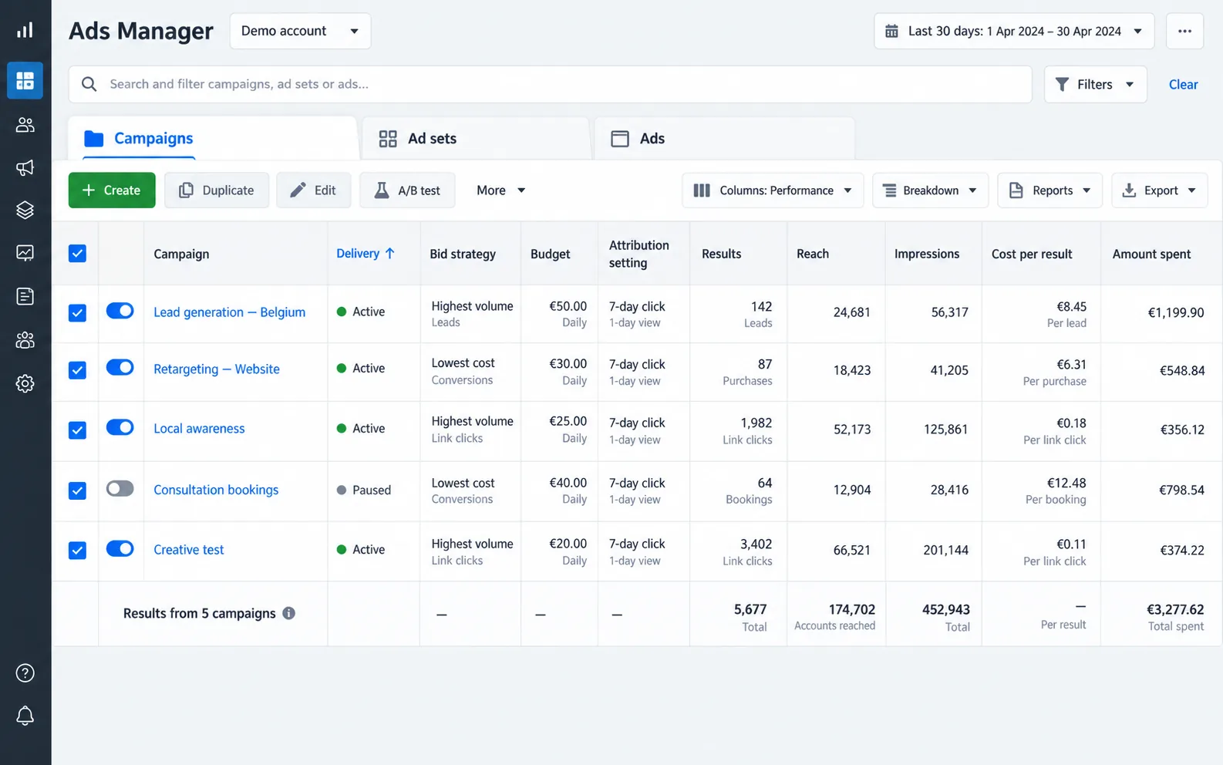Viewport: 1223px width, 765px height.
Task: Click the search and filter campaigns field
Action: point(550,84)
